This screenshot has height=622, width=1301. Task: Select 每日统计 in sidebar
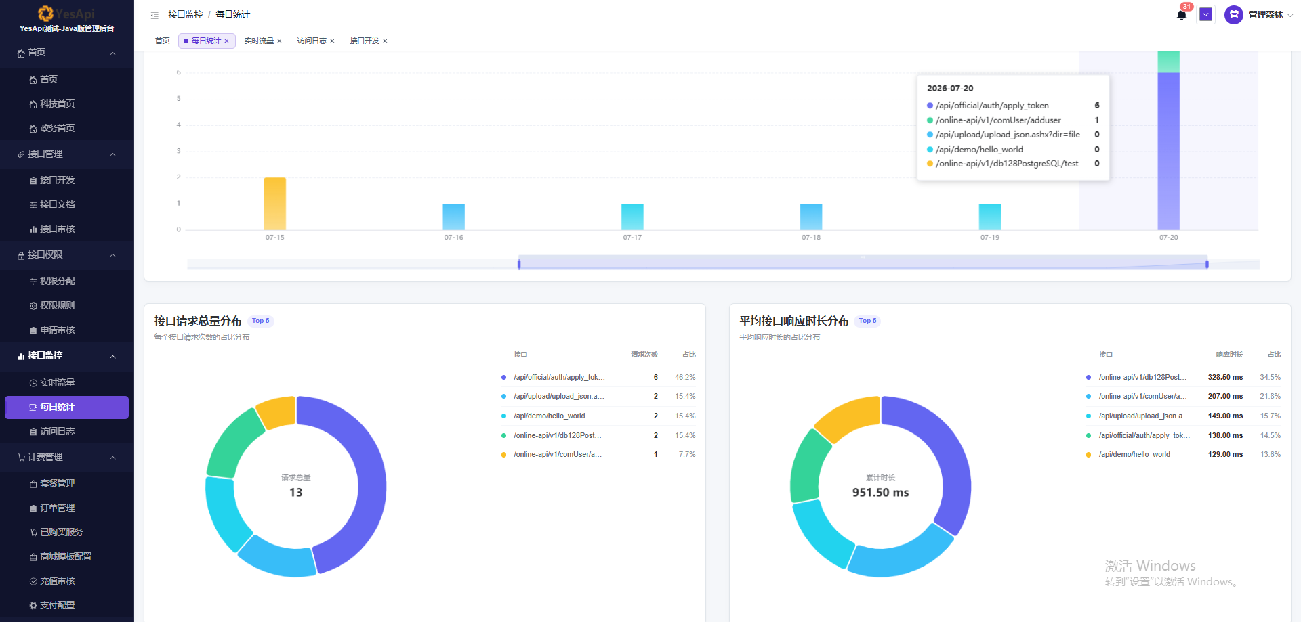coord(66,407)
